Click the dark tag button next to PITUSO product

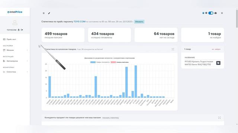coord(218,63)
